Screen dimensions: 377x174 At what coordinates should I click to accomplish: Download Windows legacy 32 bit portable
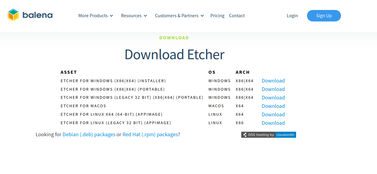click(273, 98)
